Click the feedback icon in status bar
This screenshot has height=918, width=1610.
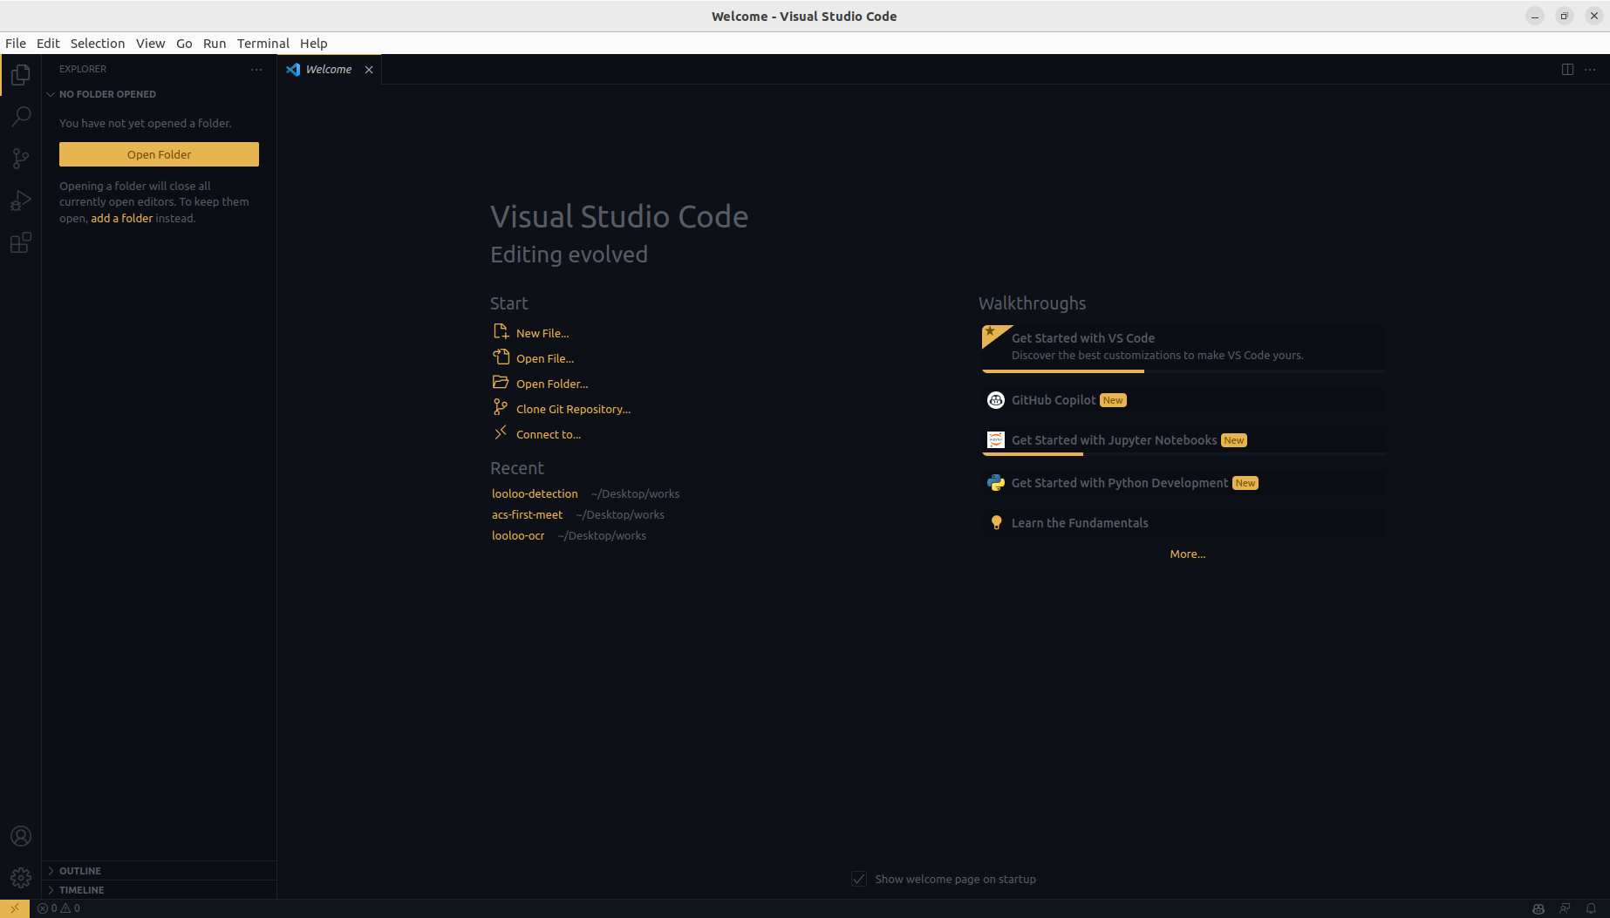tap(1565, 908)
